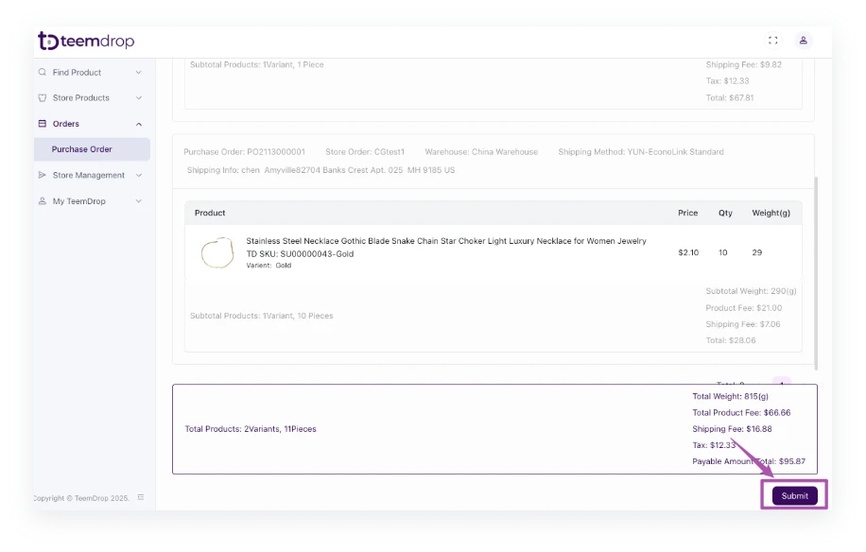Toggle fullscreen mode icon in header
866x552 pixels.
coord(773,41)
